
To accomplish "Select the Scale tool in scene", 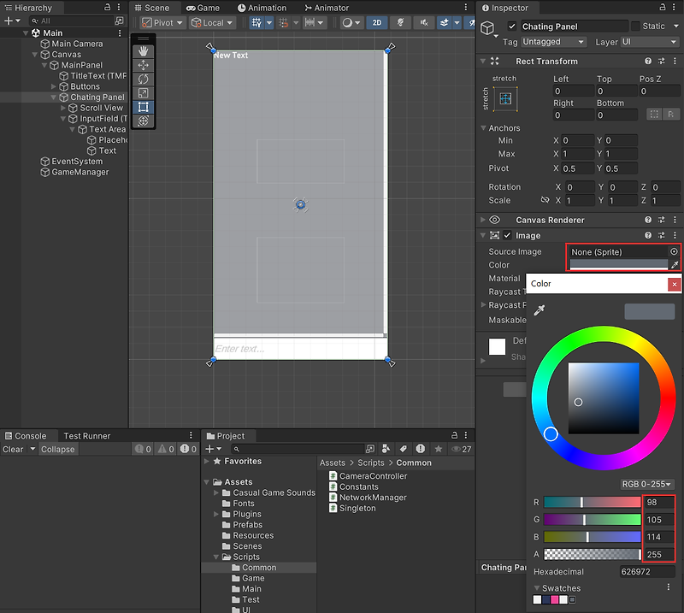I will click(143, 93).
